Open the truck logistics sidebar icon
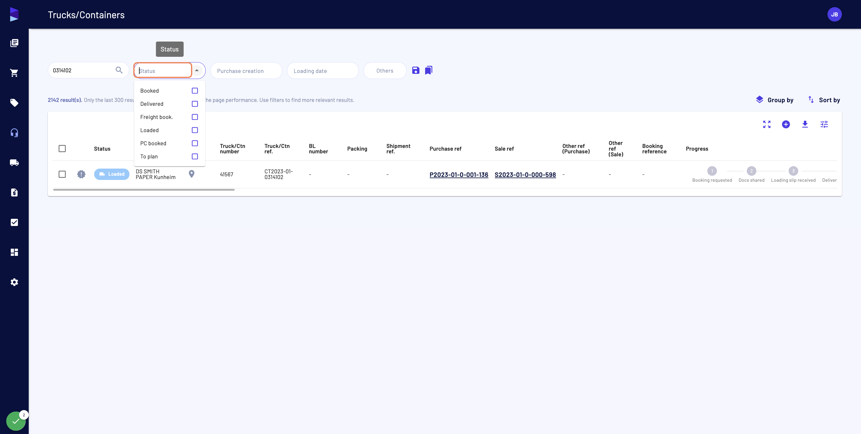 point(14,162)
